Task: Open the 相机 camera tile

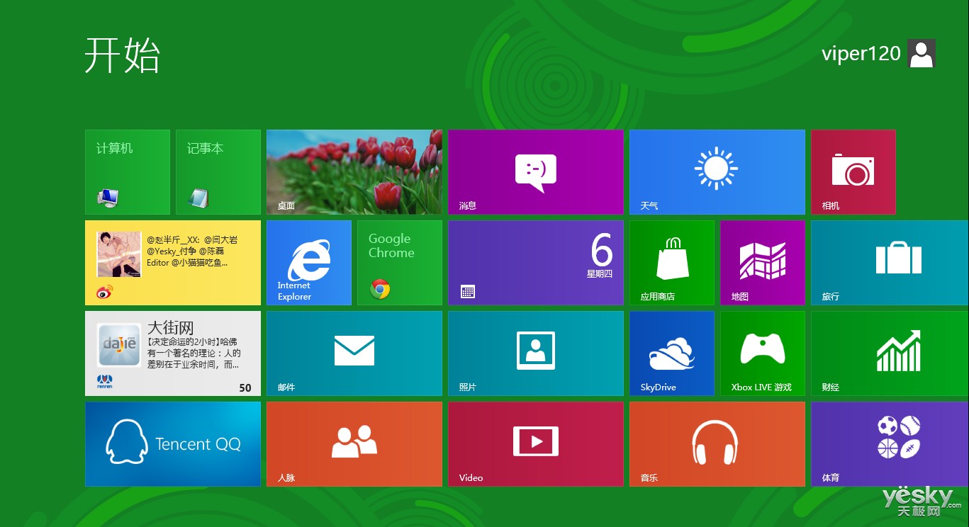Action: click(x=853, y=172)
